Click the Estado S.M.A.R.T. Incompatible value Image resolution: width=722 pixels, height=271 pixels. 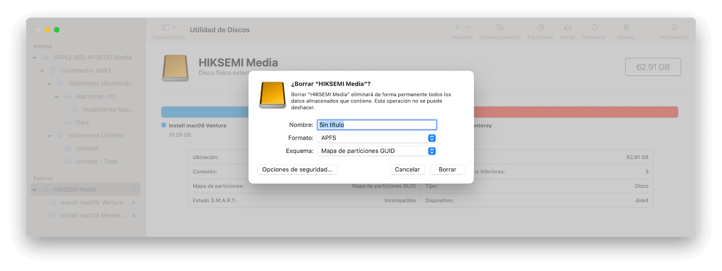click(400, 201)
